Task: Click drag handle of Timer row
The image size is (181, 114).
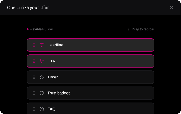Action: point(34,77)
